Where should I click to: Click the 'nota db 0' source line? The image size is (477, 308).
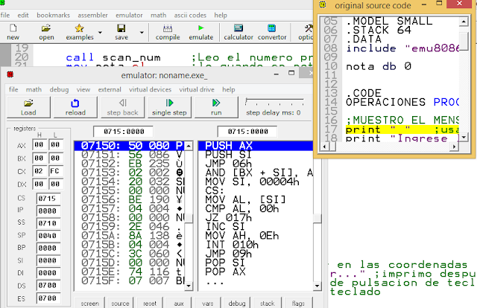point(379,66)
